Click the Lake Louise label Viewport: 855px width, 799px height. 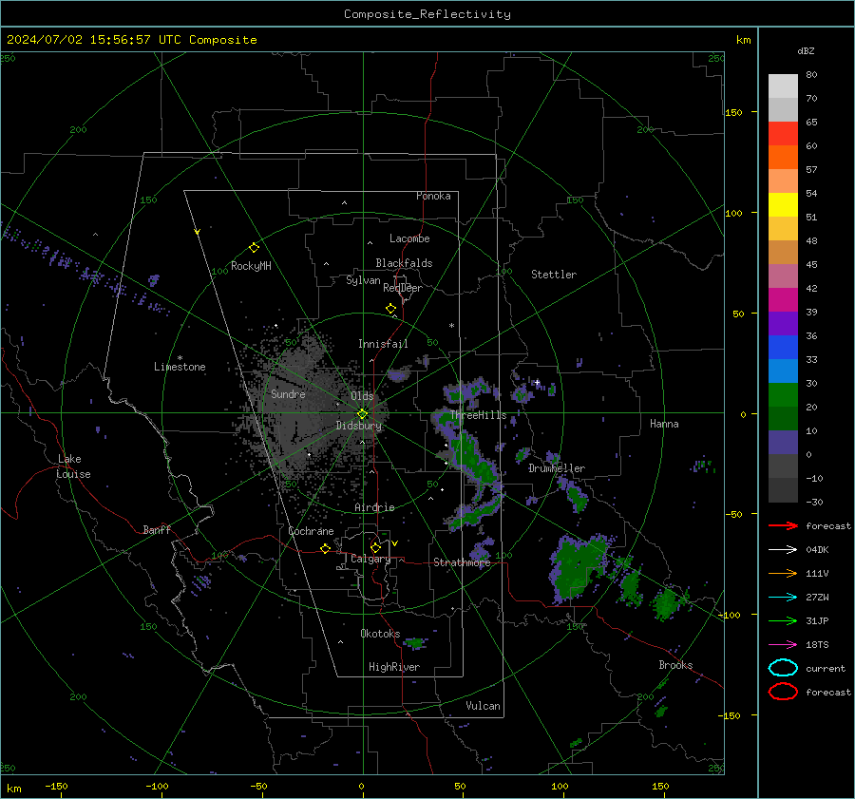tap(73, 466)
